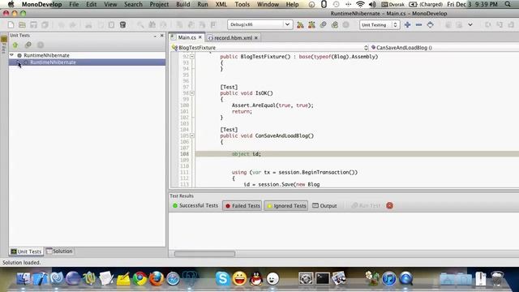Screen dimensions: 519x292
Task: Click the Run gear icon in toolbar
Action: 323,25
